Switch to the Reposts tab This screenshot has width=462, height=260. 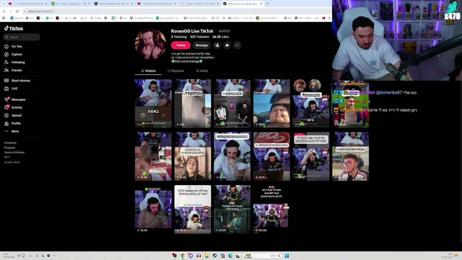pos(176,71)
